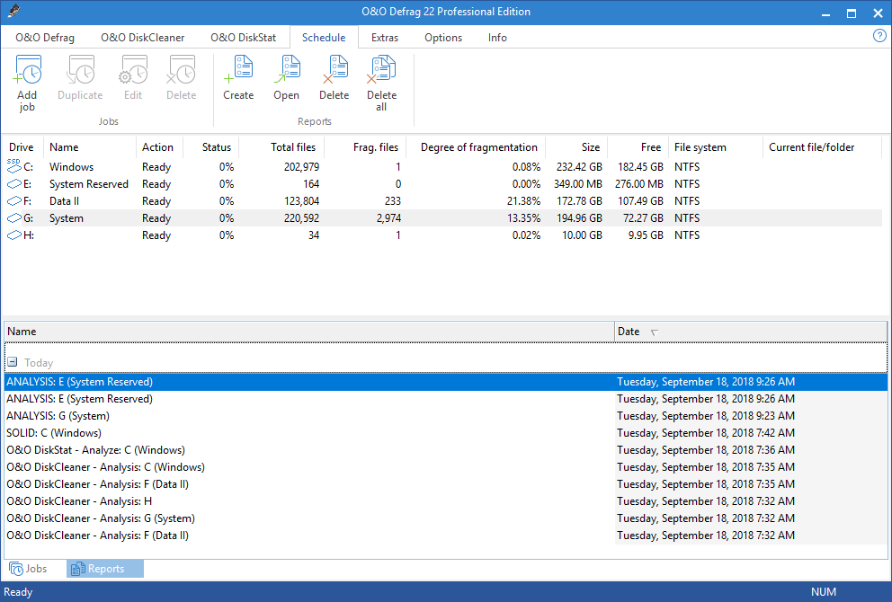This screenshot has width=892, height=602.
Task: Sort by Action column header
Action: 157,147
